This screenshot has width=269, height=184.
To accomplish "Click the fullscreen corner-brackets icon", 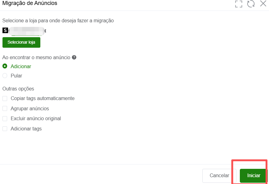I will [x=239, y=4].
